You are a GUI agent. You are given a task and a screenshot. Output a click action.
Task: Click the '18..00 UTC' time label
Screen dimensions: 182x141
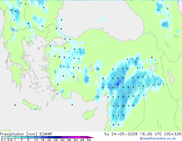click(151, 134)
